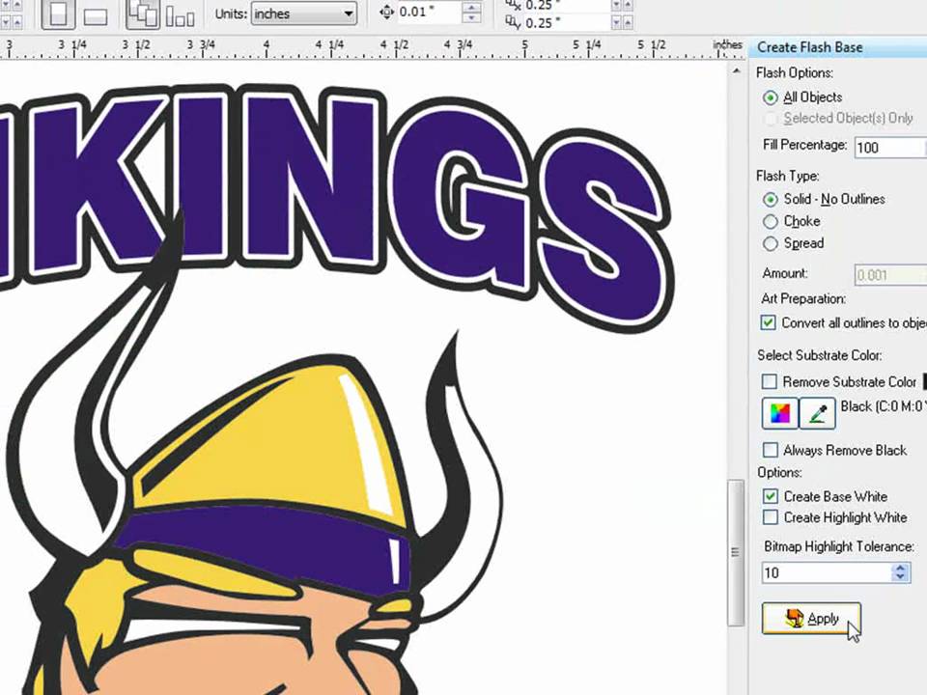Click the duplicate distance Y icon
The image size is (927, 695).
[513, 23]
